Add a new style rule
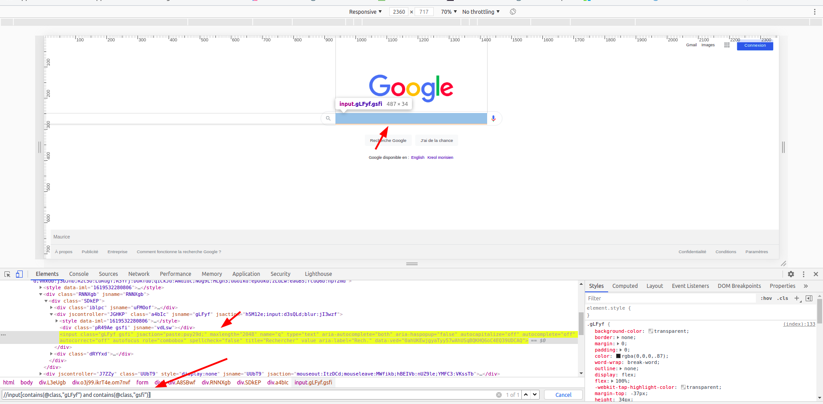This screenshot has width=823, height=404. coord(797,299)
